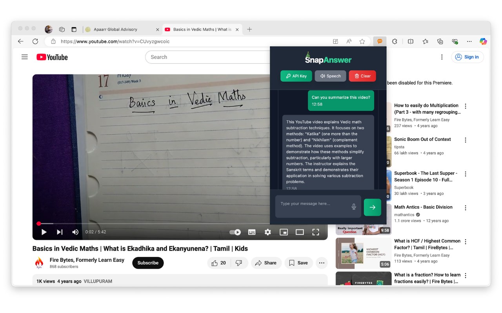Open the Extensions puzzle icon

point(395,41)
